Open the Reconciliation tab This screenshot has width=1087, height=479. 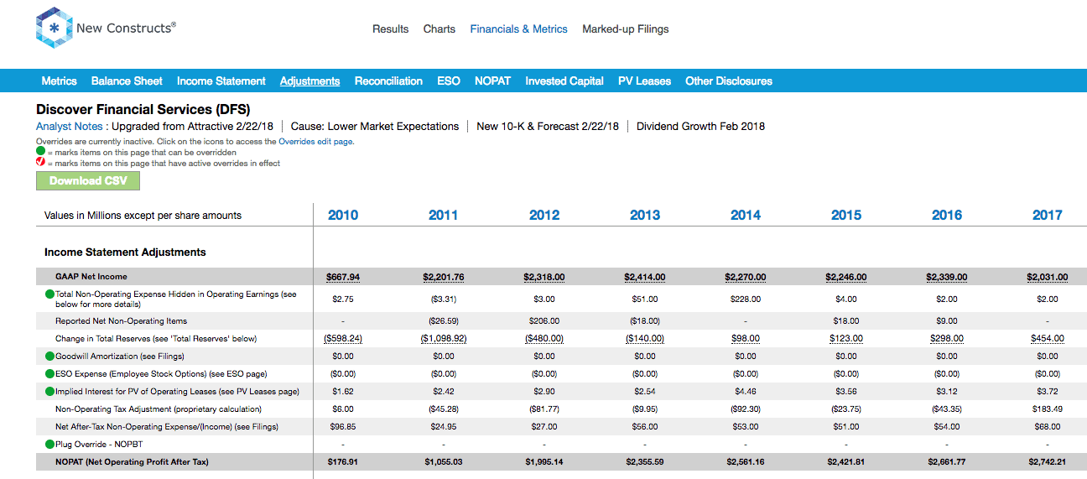388,81
